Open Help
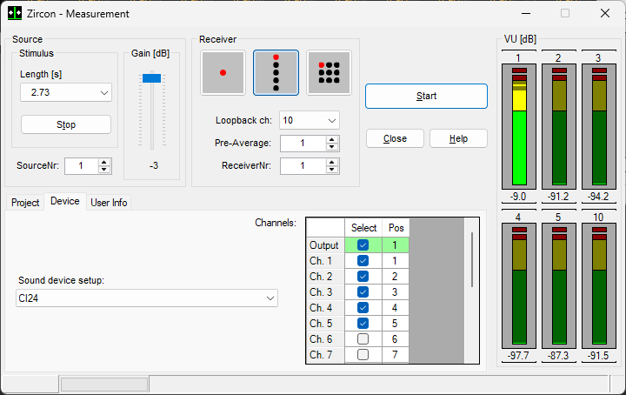Screen dimensions: 626x395 coord(458,138)
